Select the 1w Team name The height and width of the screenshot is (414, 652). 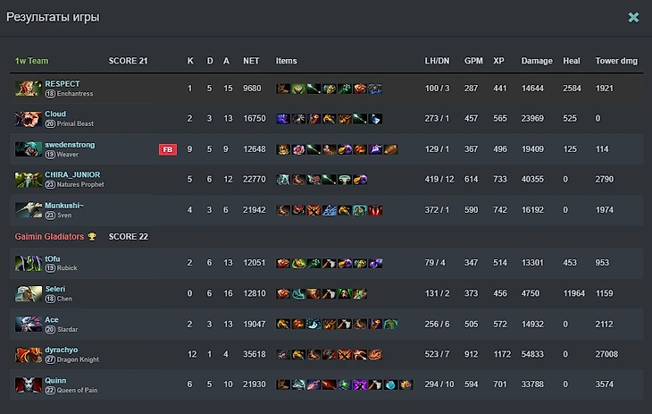click(31, 61)
